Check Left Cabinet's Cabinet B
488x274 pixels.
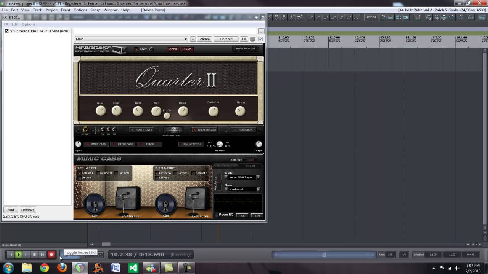98,173
